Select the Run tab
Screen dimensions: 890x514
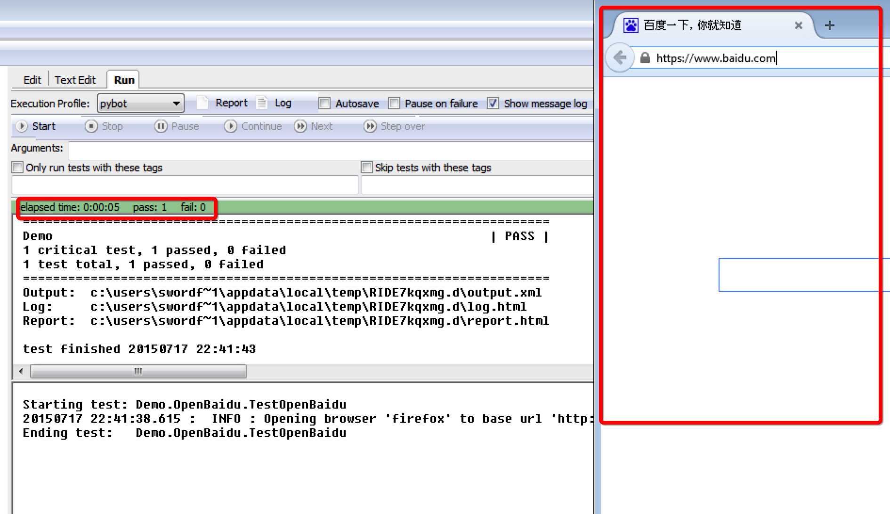[x=124, y=80]
